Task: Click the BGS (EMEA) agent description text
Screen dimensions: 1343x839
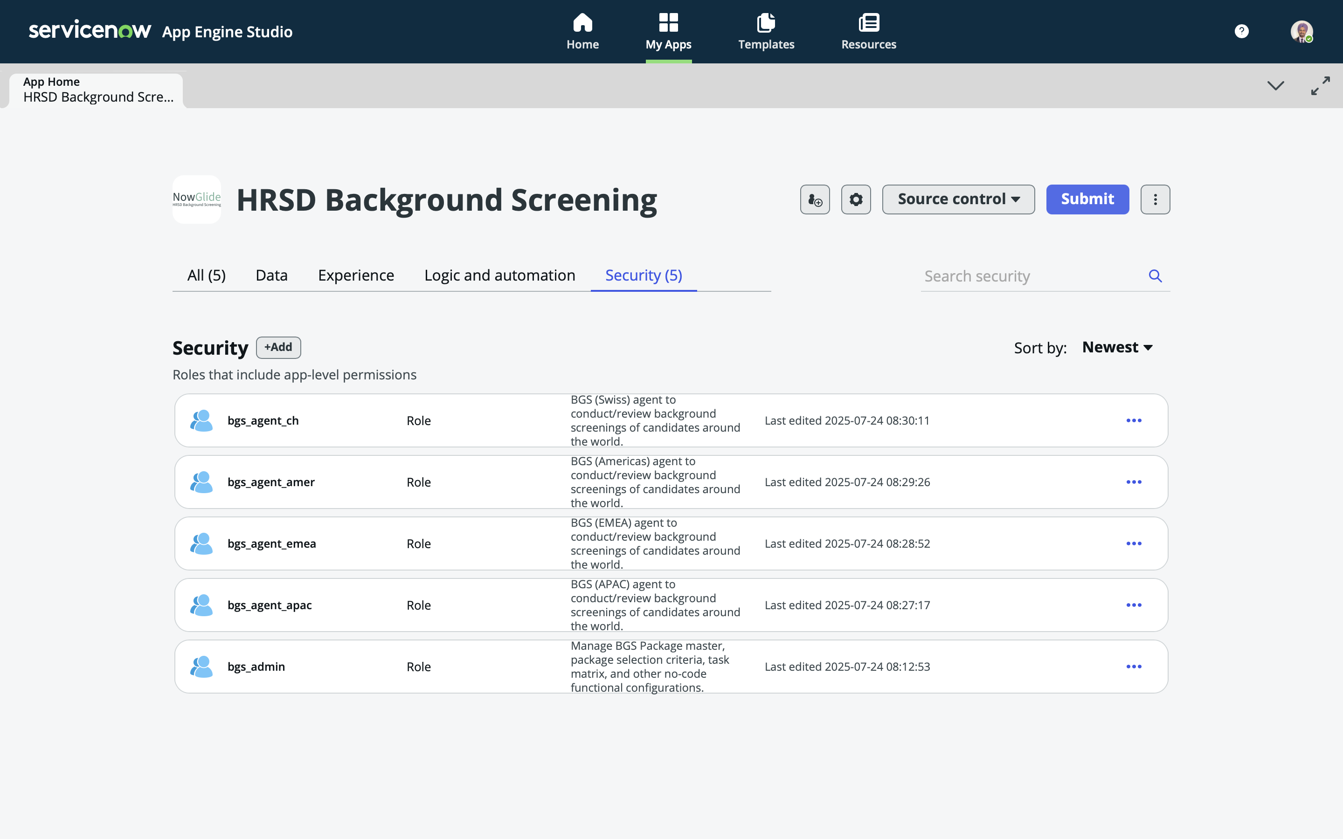Action: 655,544
